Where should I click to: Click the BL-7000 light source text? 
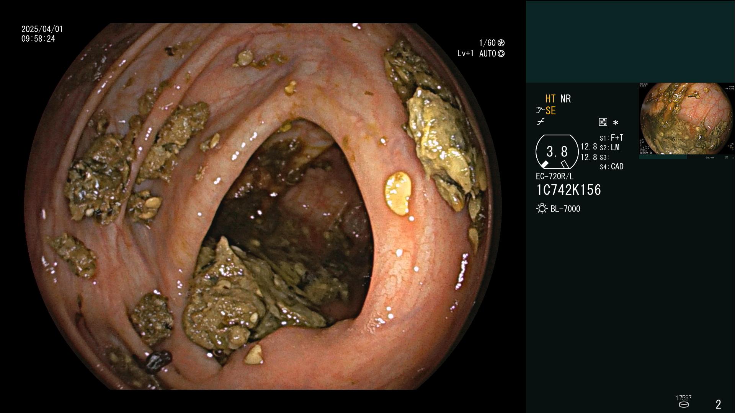click(x=565, y=209)
